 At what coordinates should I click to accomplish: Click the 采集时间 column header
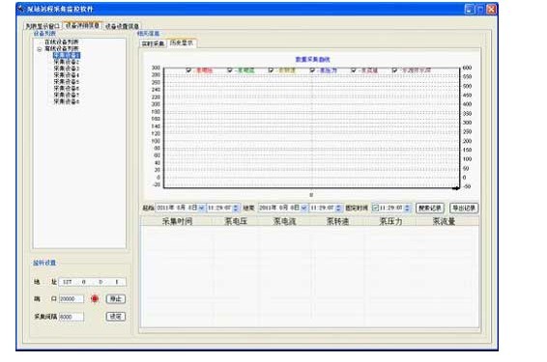177,221
